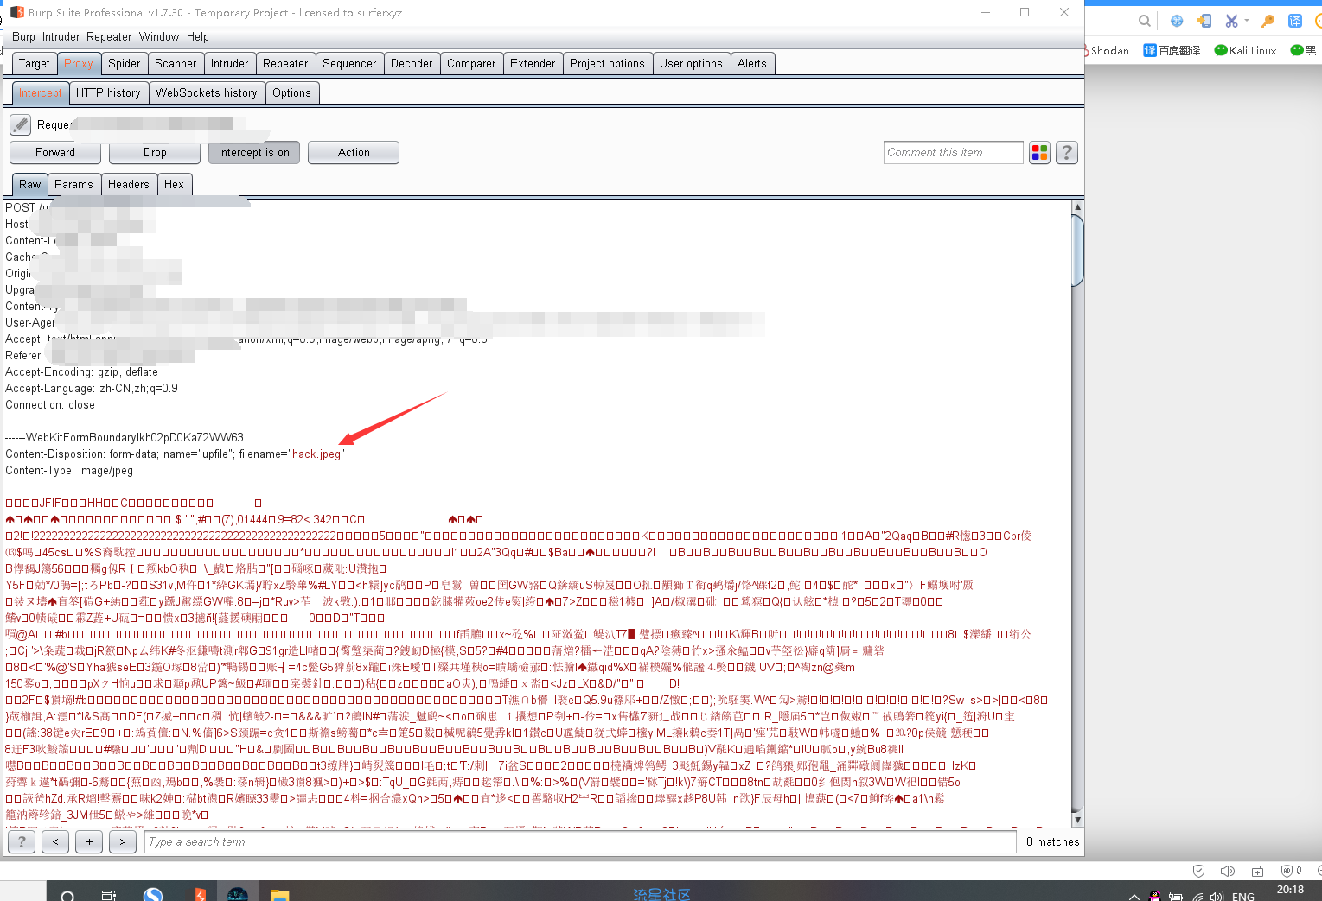The width and height of the screenshot is (1322, 901).
Task: Switch to the Repeater tool tab
Action: (x=285, y=63)
